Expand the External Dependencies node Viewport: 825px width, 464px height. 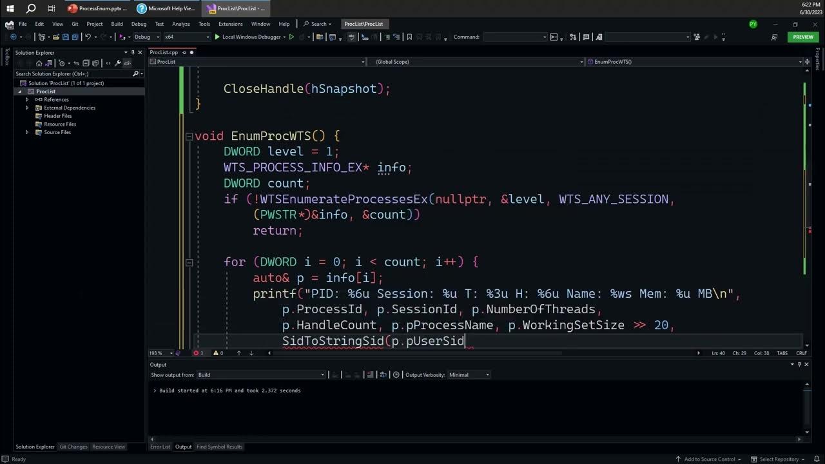click(x=28, y=108)
